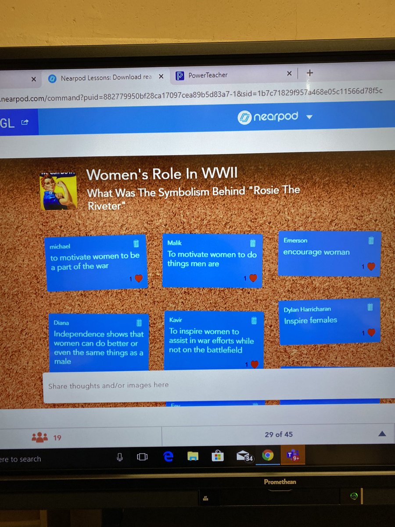Delete Malik's post with trash icon
The height and width of the screenshot is (527, 395).
pos(253,242)
